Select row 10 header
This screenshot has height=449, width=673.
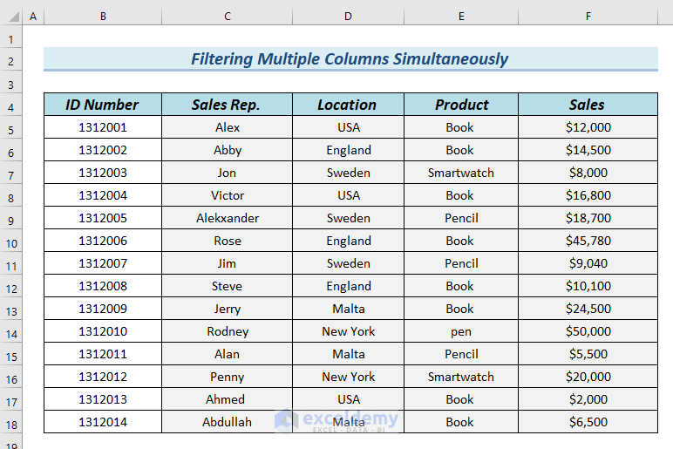(x=10, y=242)
